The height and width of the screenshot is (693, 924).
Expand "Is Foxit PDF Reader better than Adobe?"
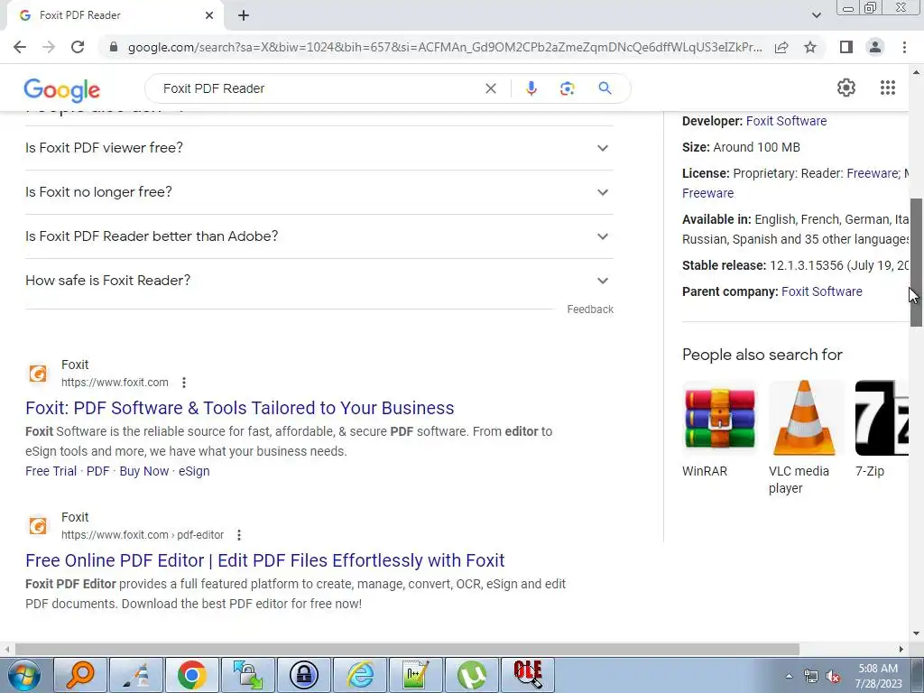[x=319, y=236]
